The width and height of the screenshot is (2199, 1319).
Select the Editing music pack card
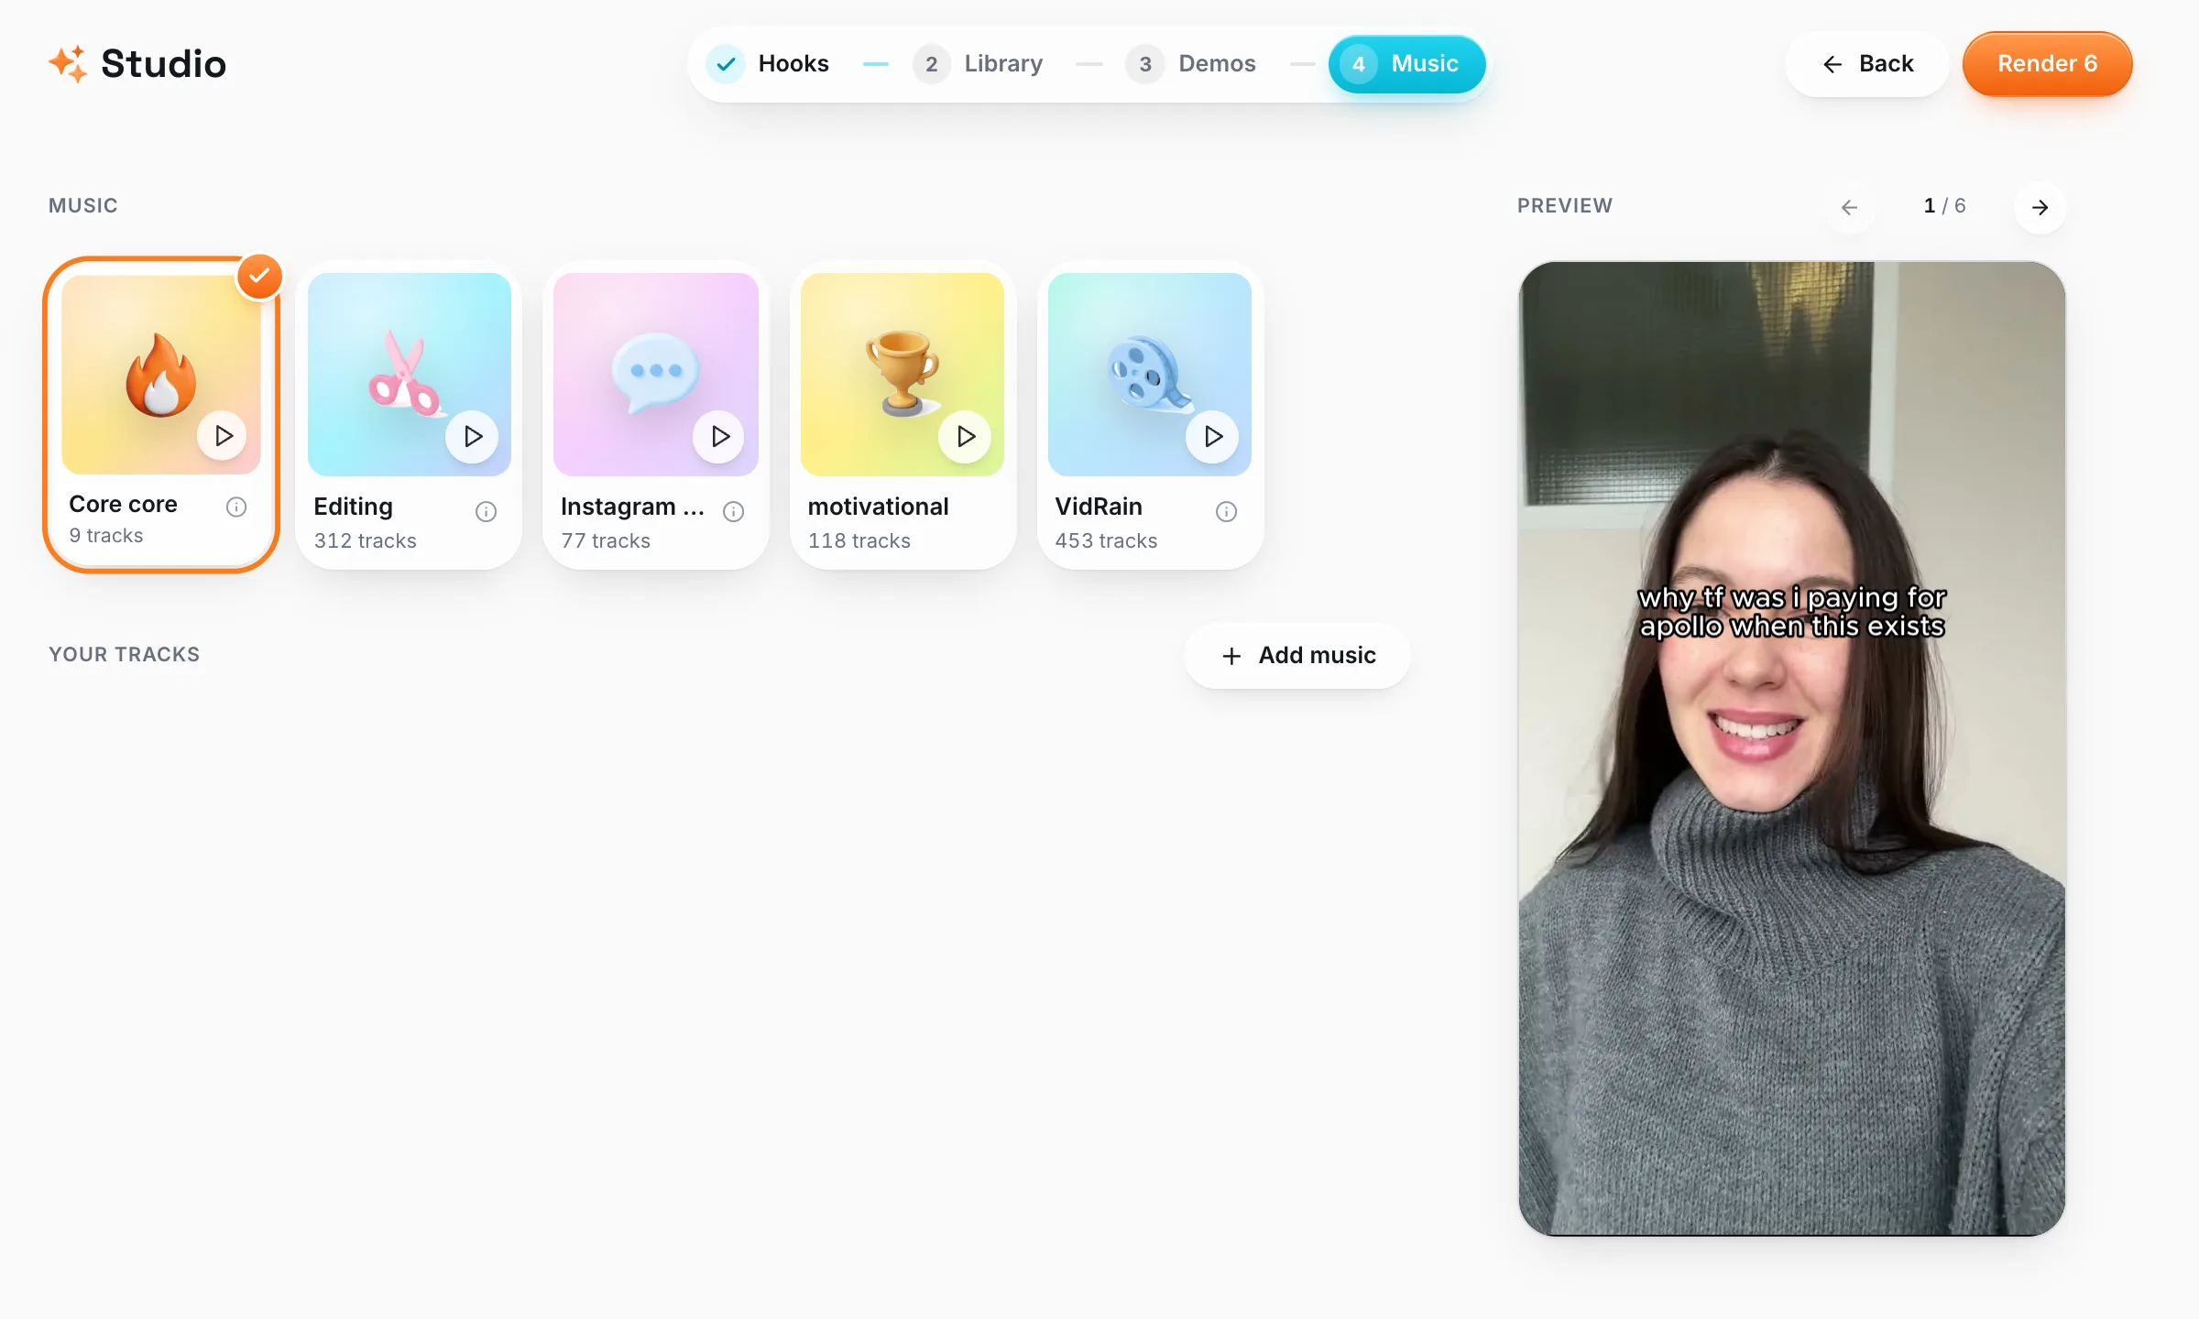(x=409, y=415)
